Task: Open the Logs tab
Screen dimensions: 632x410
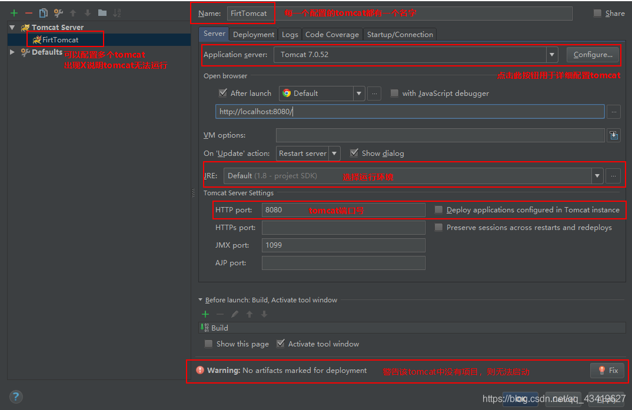Action: pos(290,35)
